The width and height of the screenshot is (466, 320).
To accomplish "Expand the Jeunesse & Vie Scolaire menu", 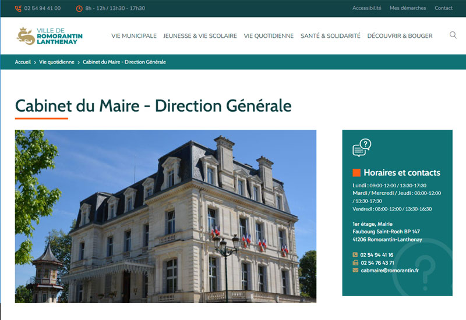I will coord(200,35).
